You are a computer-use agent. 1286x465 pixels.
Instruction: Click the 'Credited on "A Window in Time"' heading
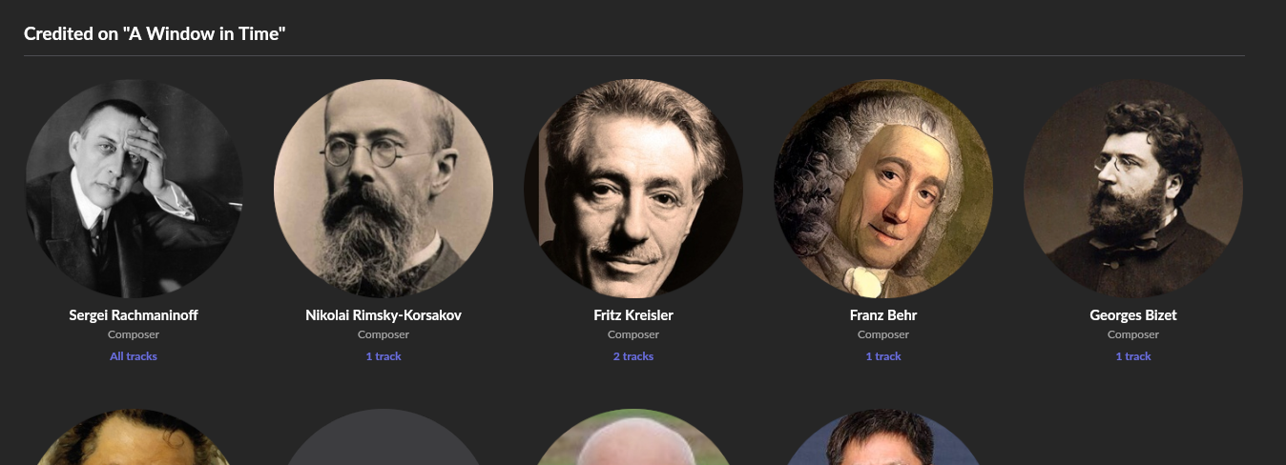155,34
